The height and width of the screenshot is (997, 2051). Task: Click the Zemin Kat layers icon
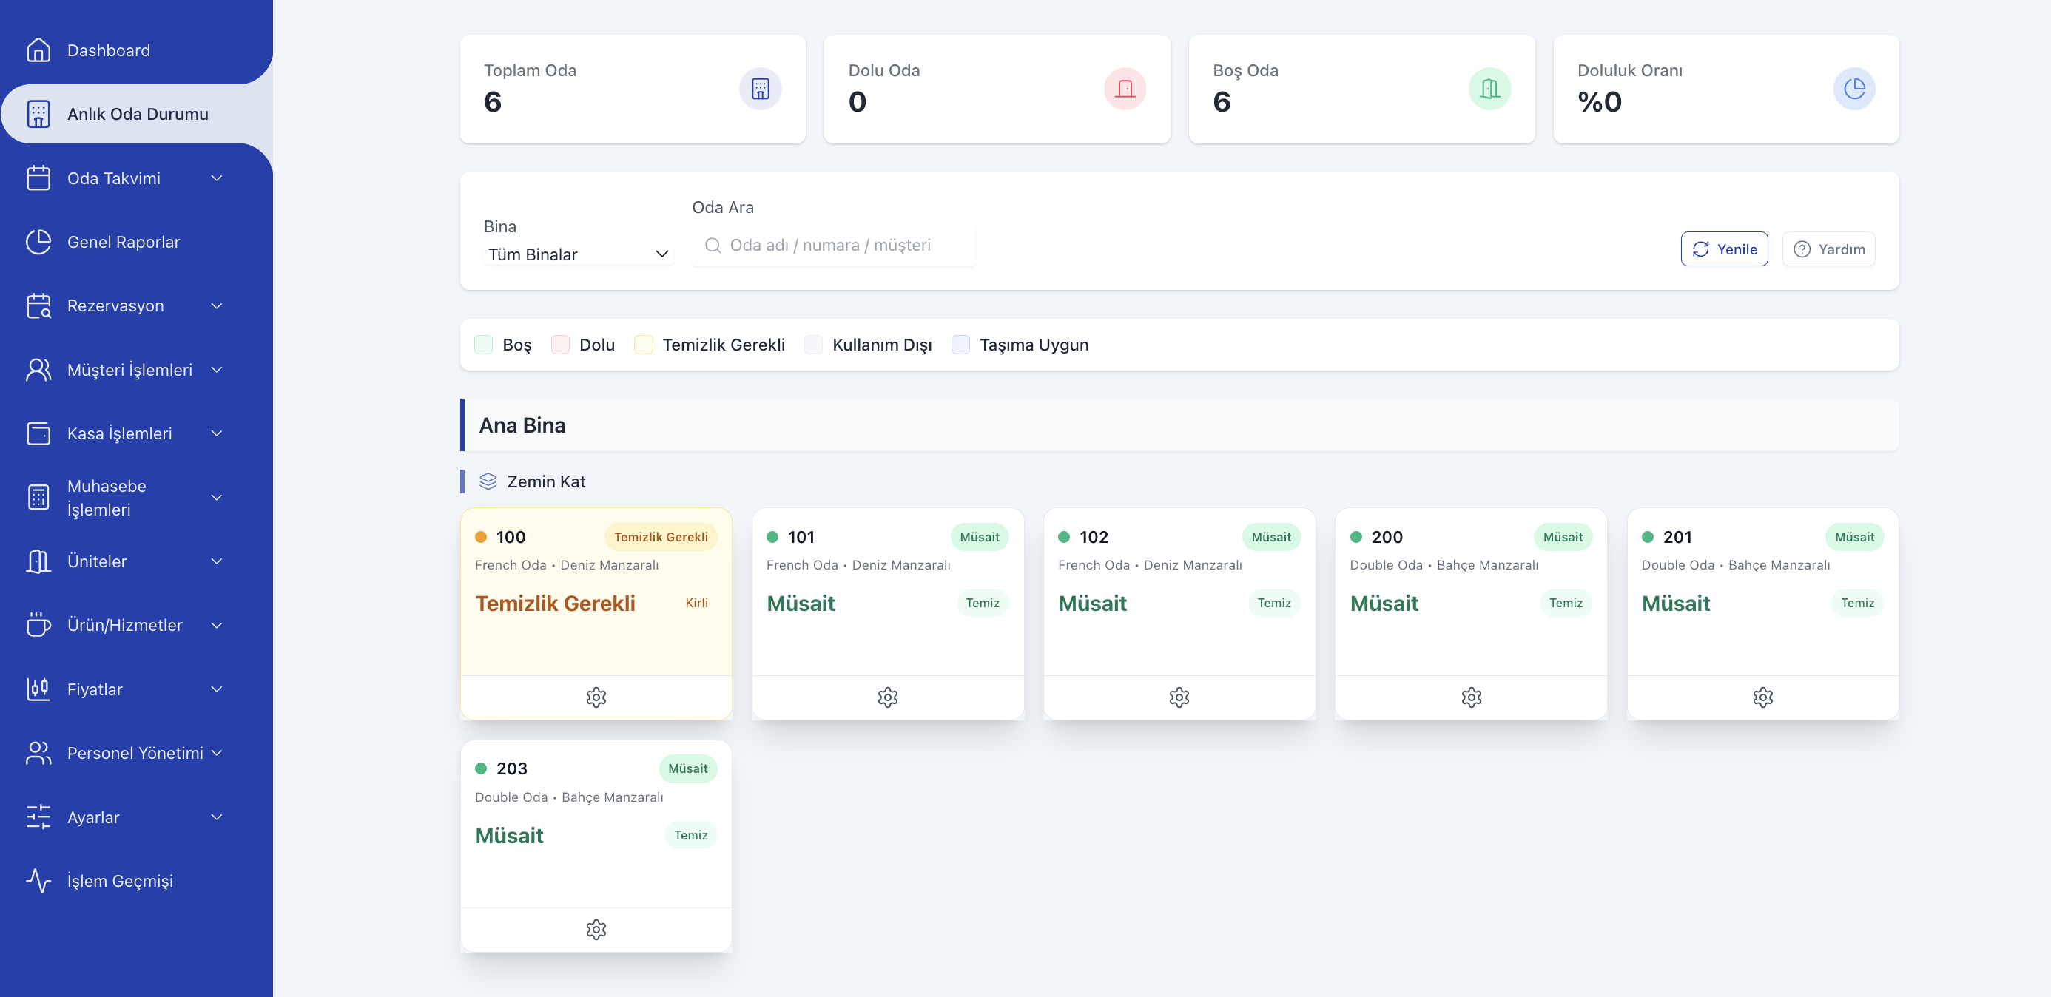point(488,481)
